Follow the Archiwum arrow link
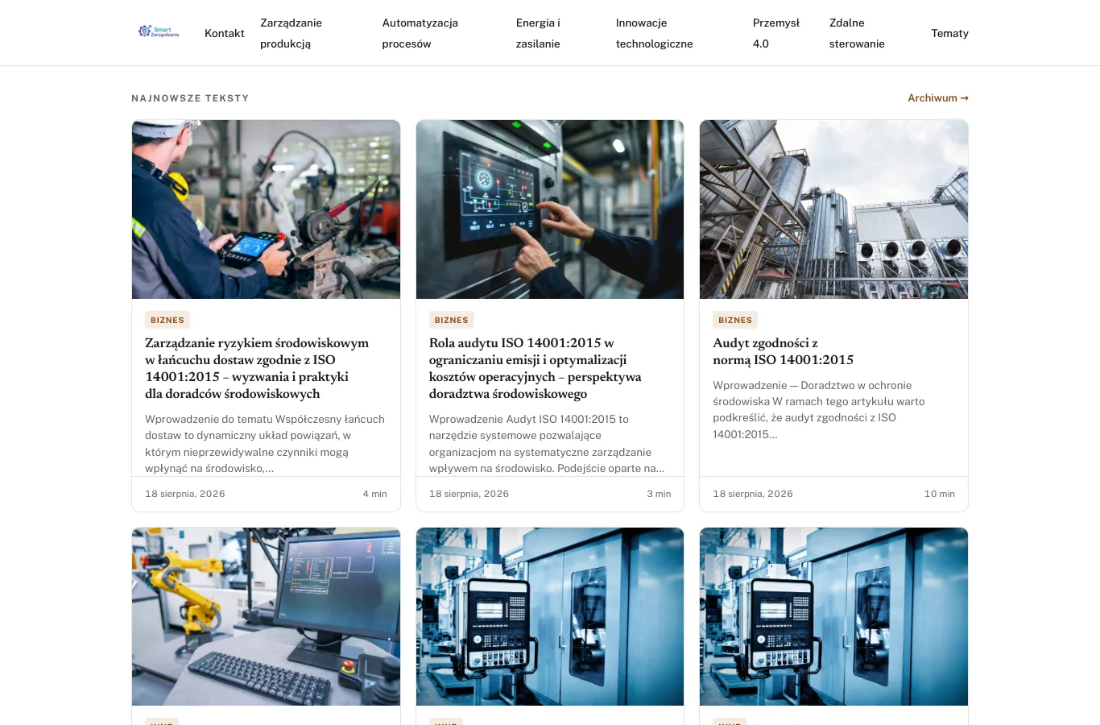This screenshot has height=725, width=1100. 938,98
